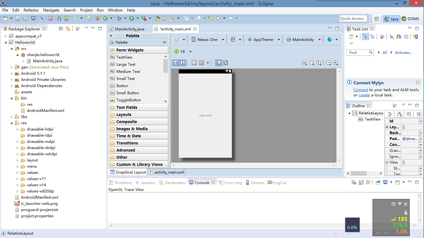Click the green Run button icon

[x=132, y=18]
